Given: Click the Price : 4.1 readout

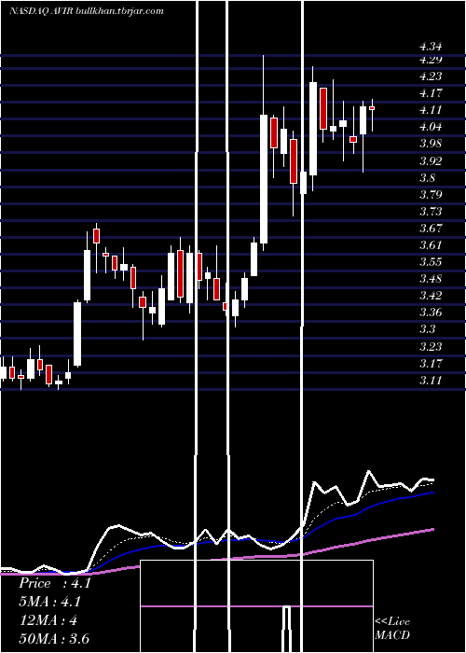Looking at the screenshot, I should pos(54,583).
